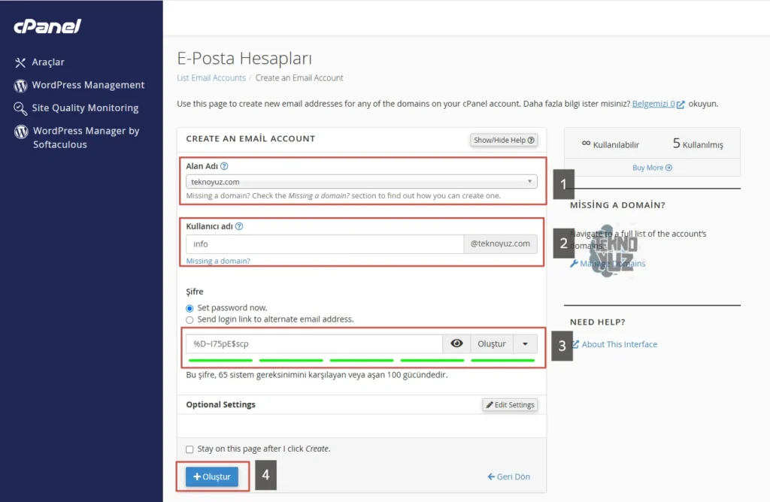The width and height of the screenshot is (770, 502).
Task: Click the Kullanıcı adı input field
Action: [325, 244]
